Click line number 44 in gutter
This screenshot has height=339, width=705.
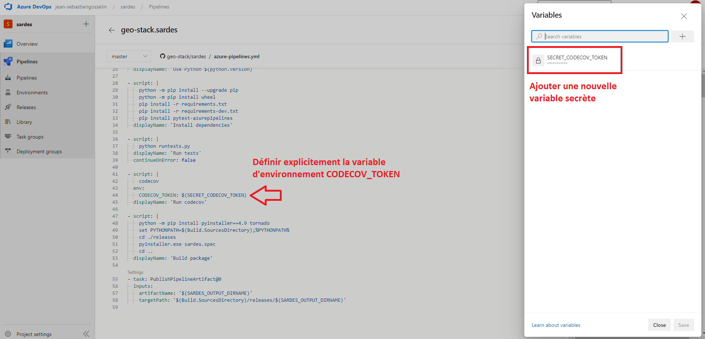[115, 195]
